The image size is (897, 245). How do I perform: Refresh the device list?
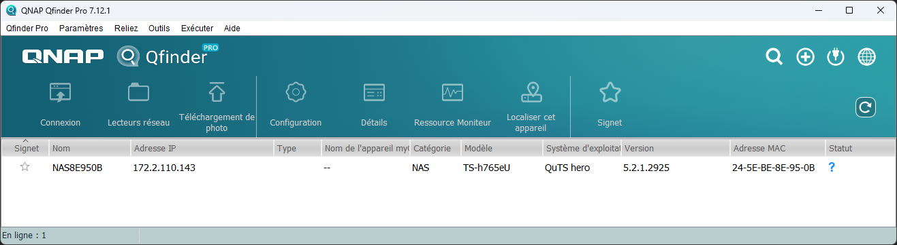click(x=866, y=107)
